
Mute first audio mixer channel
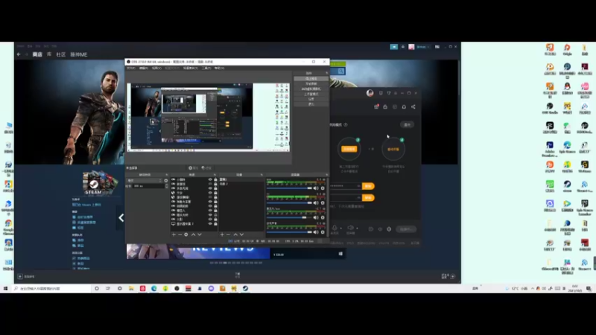[315, 188]
